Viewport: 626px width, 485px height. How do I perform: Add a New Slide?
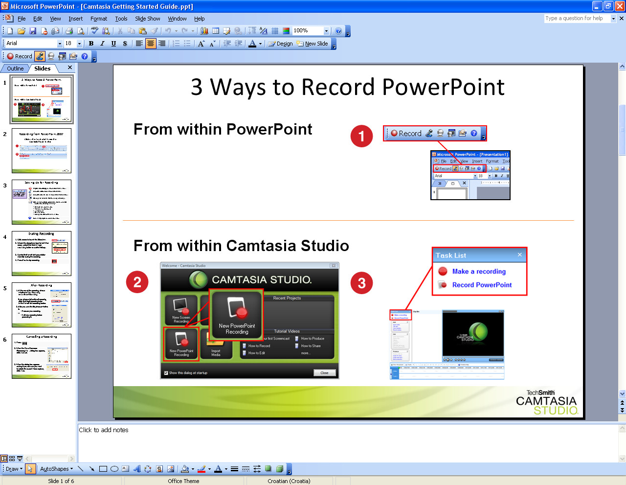pos(312,44)
